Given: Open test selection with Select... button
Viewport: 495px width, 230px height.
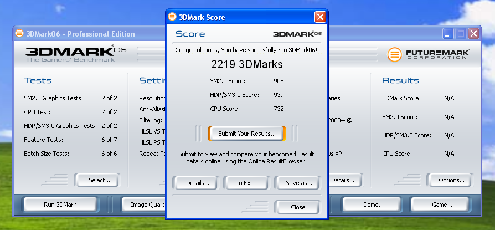Looking at the screenshot, I should click(100, 180).
